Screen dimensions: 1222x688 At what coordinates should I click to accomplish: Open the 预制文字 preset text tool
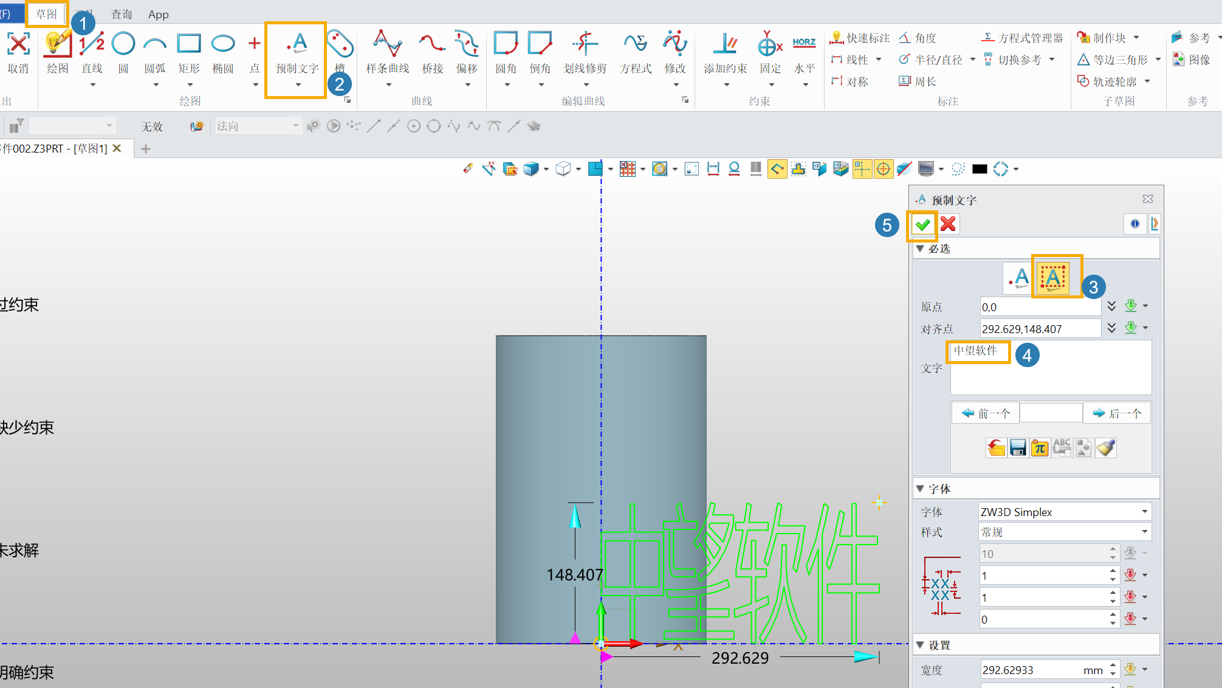pos(297,52)
